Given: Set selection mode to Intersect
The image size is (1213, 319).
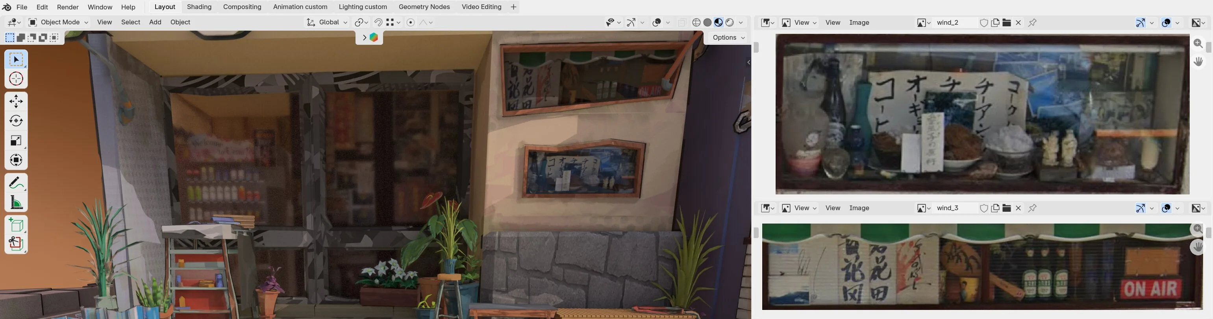Looking at the screenshot, I should tap(54, 38).
